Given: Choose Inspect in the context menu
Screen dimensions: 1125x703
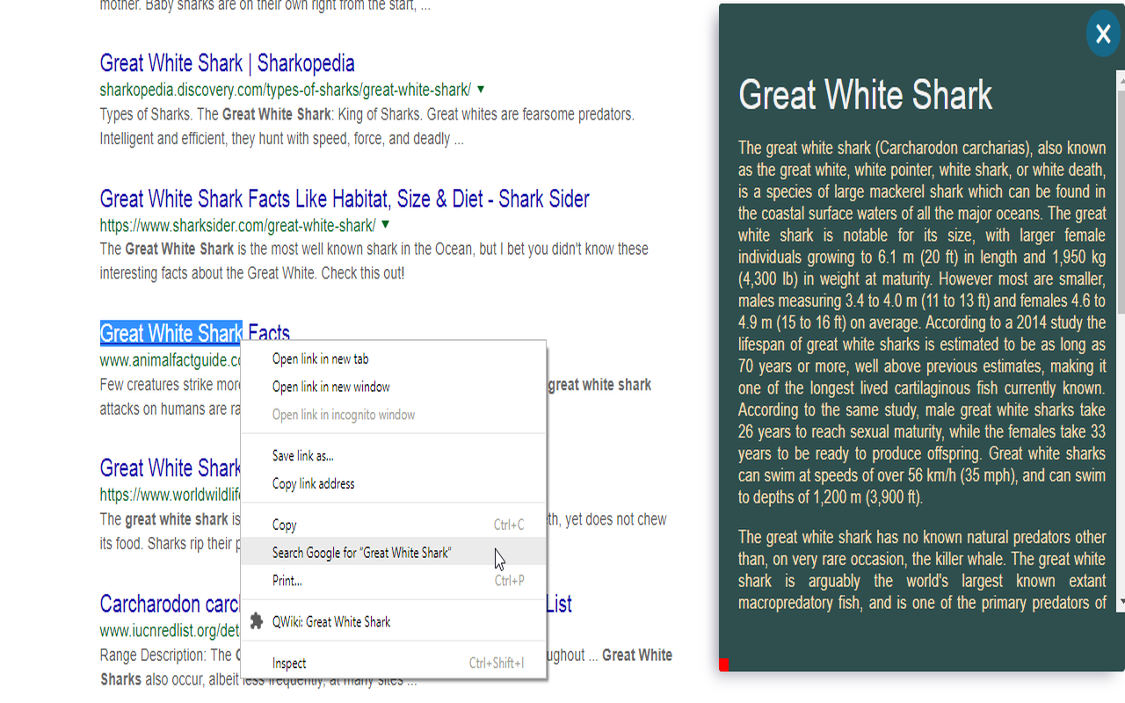Looking at the screenshot, I should 394,663.
